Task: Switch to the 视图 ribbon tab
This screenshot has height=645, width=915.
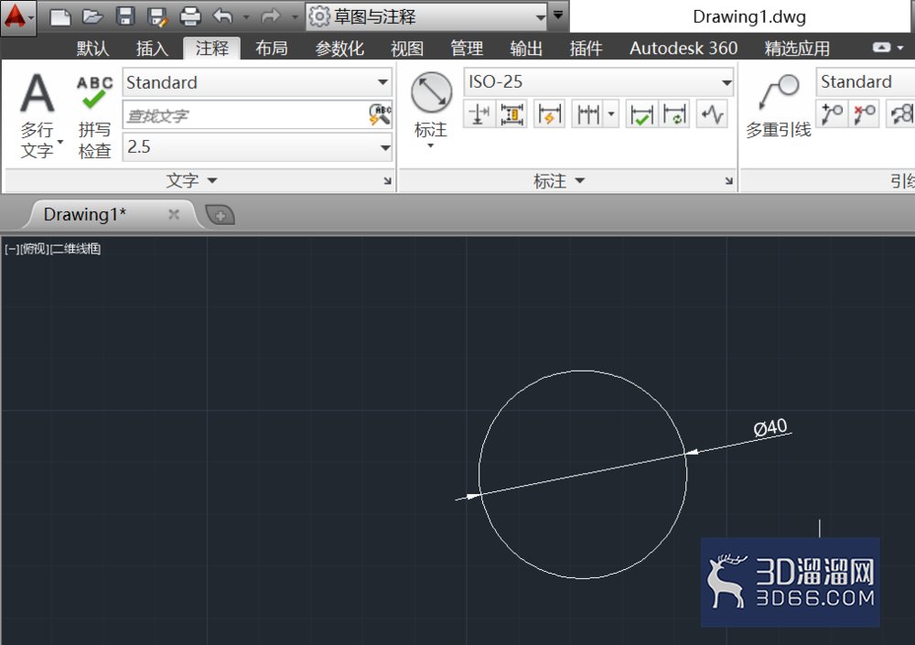Action: (x=407, y=48)
